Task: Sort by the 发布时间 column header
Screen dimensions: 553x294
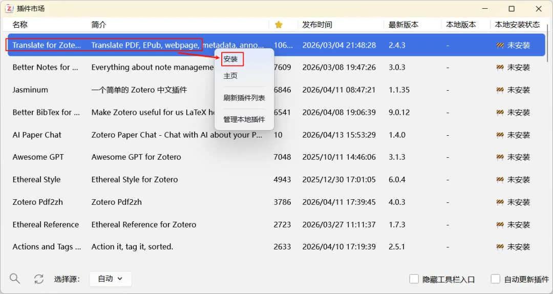Action: 317,25
